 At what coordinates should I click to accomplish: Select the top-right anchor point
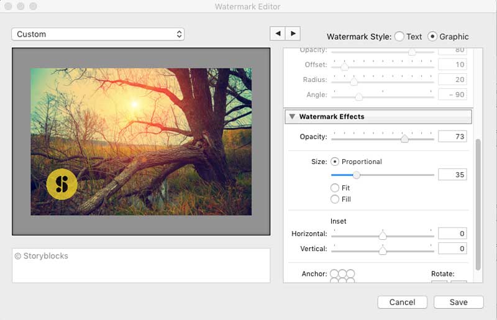pyautogui.click(x=351, y=273)
